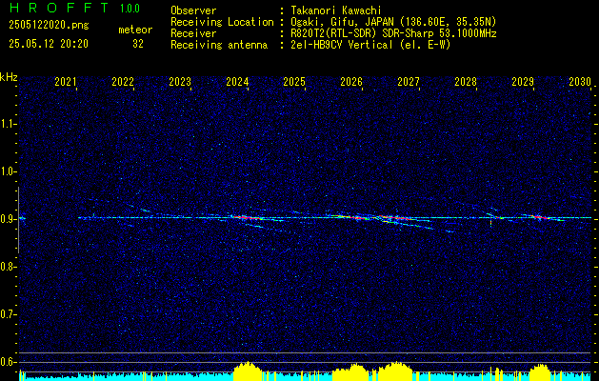Click the Observer field label

pos(193,10)
